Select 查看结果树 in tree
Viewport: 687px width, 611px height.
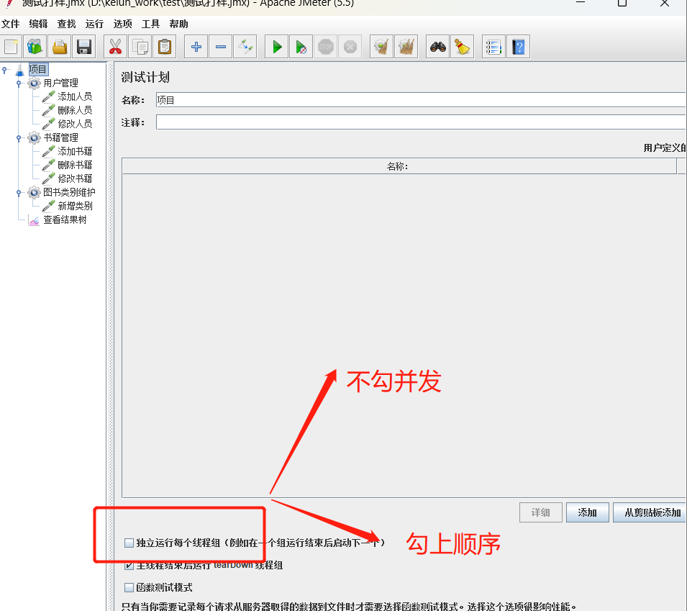(x=65, y=219)
